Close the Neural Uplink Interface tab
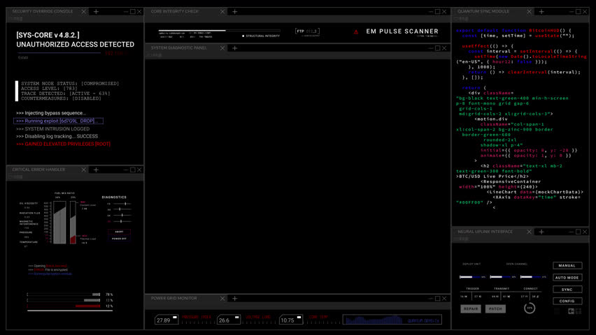 (x=529, y=232)
